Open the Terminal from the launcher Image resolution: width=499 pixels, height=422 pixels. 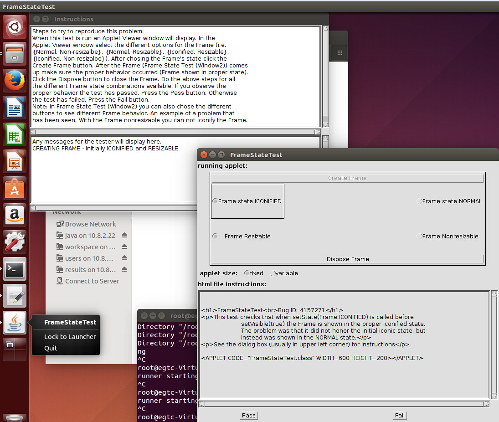15,269
